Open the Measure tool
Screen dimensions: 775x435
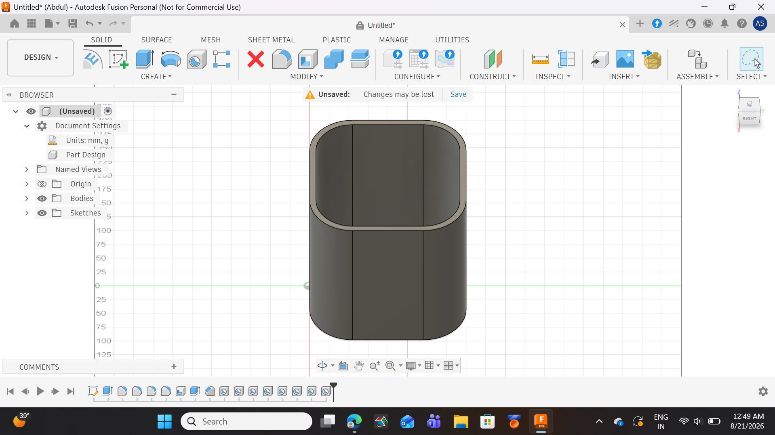tap(540, 59)
